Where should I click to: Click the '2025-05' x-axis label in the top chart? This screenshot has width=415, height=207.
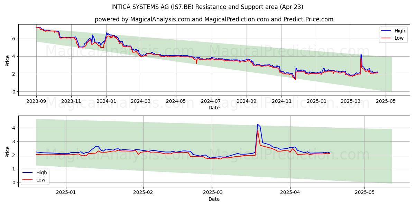tap(385, 101)
